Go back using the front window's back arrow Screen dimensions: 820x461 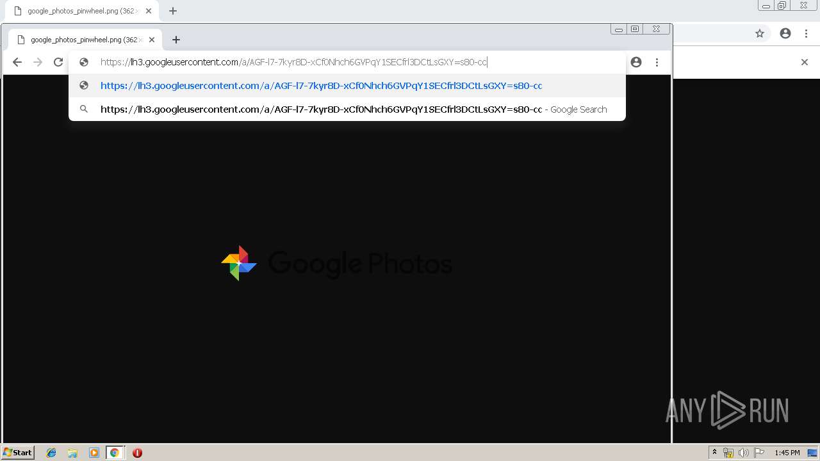click(x=17, y=62)
